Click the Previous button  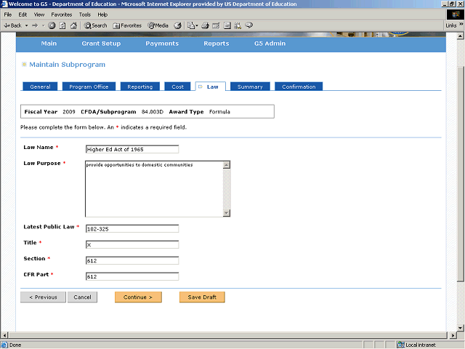[x=43, y=297]
